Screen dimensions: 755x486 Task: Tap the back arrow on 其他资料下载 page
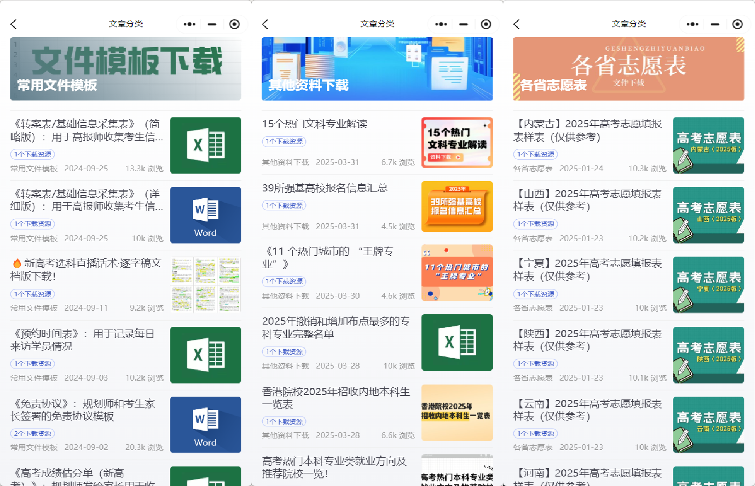(x=265, y=24)
